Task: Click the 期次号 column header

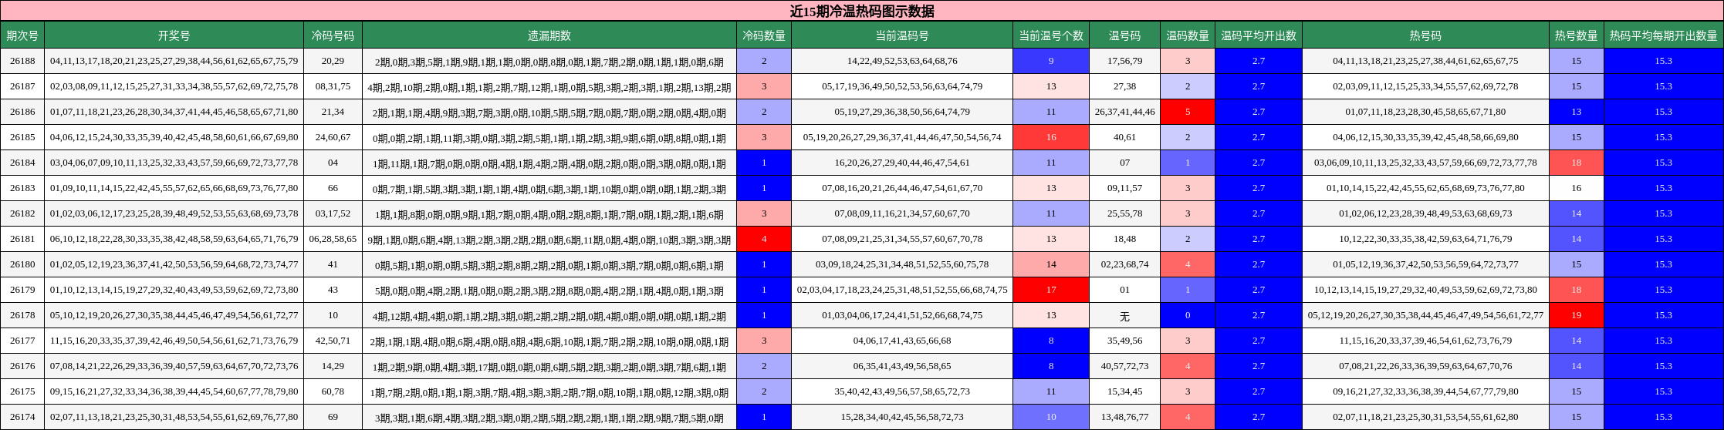Action: 22,35
